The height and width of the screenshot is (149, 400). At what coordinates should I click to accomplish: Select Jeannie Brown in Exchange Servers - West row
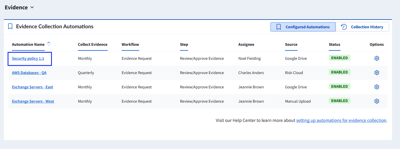click(251, 101)
